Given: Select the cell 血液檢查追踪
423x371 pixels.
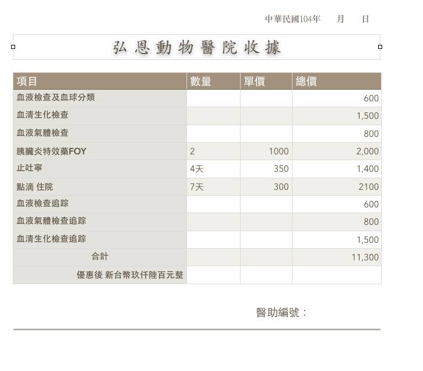Looking at the screenshot, I should pos(100,204).
